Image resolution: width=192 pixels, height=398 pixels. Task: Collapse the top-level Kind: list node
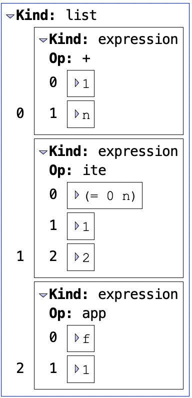(10, 16)
